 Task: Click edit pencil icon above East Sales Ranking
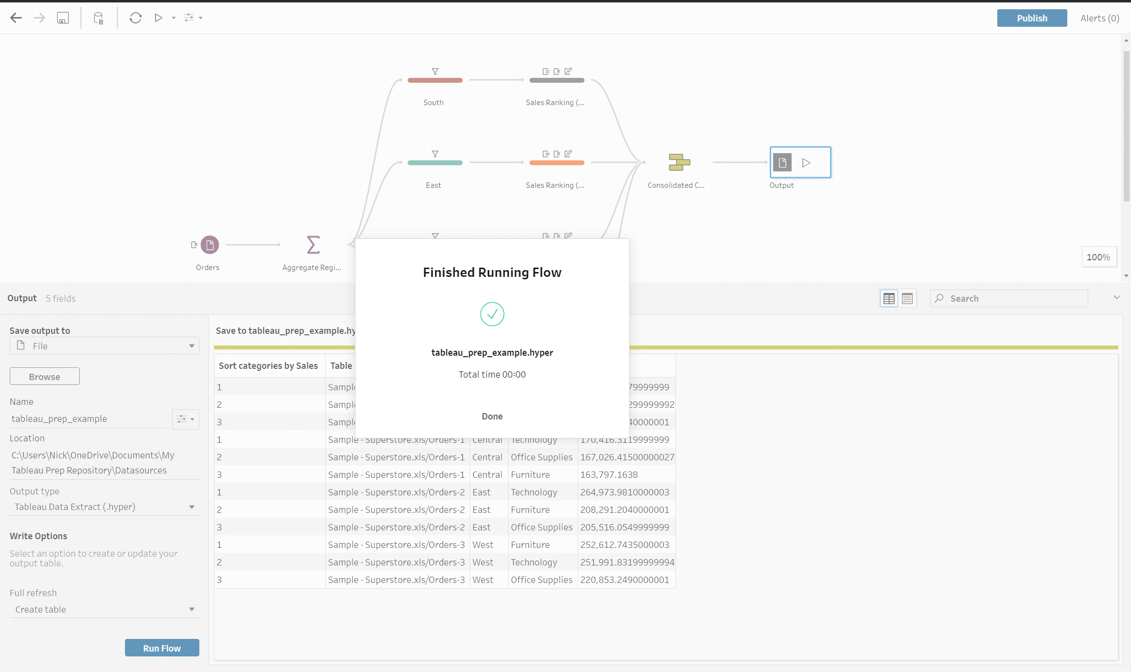pos(568,154)
